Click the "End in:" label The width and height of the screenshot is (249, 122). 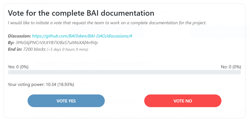[x=15, y=49]
